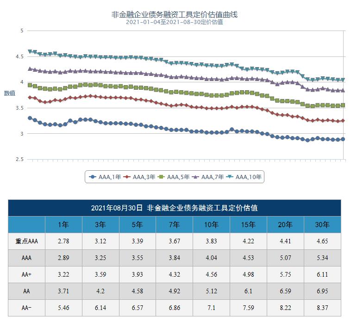
Task: Toggle AAA,7年 series via legend label
Action: pos(212,177)
